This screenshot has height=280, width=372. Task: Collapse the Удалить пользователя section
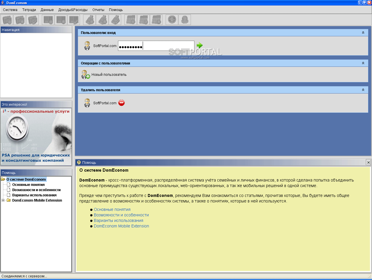coord(363,90)
